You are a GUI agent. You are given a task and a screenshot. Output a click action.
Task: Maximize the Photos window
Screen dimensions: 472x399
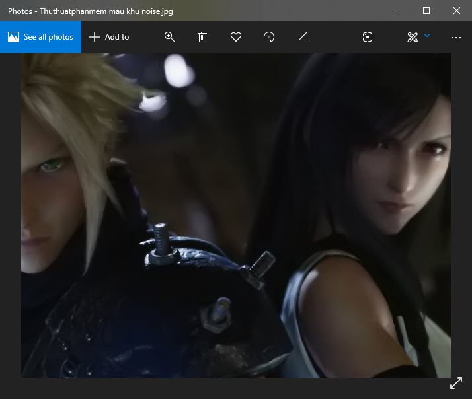(x=426, y=11)
